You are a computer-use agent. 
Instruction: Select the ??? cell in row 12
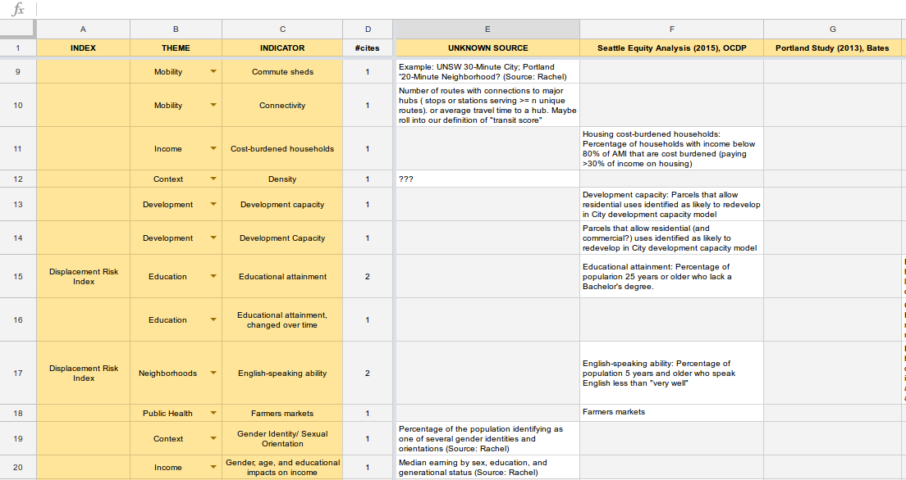click(x=487, y=179)
